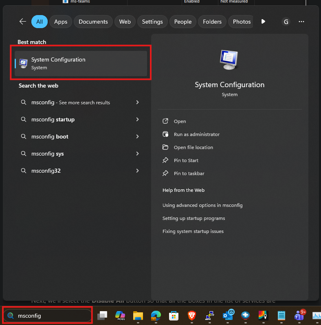Open Task View on the taskbar

[102, 316]
